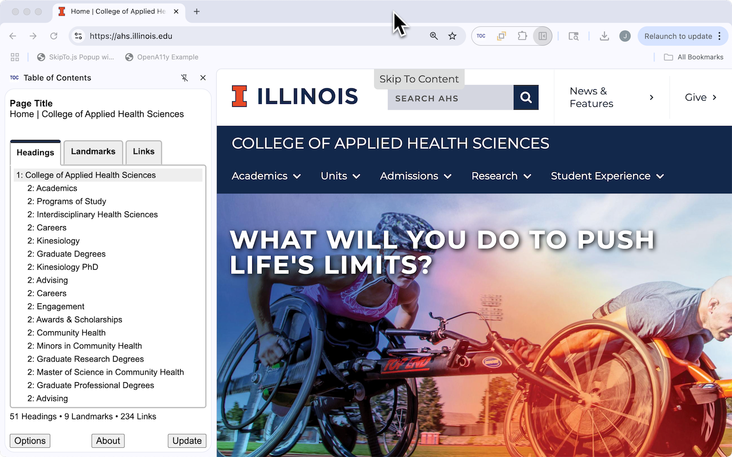Image resolution: width=732 pixels, height=457 pixels.
Task: Click the TOC extension icon in toolbar
Action: pos(481,36)
